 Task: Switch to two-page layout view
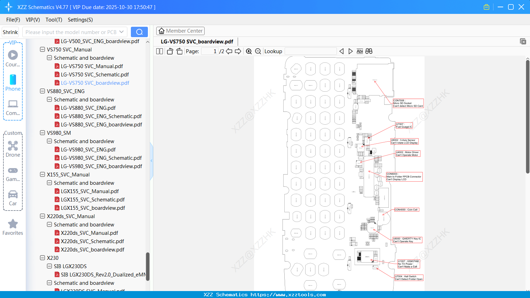tap(159, 51)
